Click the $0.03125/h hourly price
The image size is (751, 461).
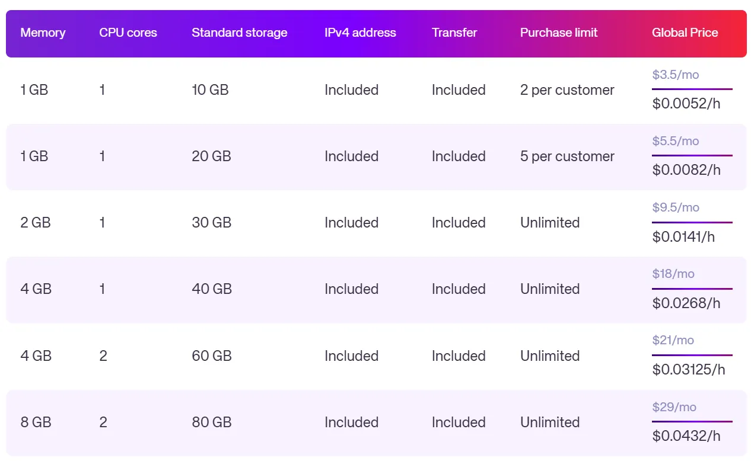[x=689, y=370]
